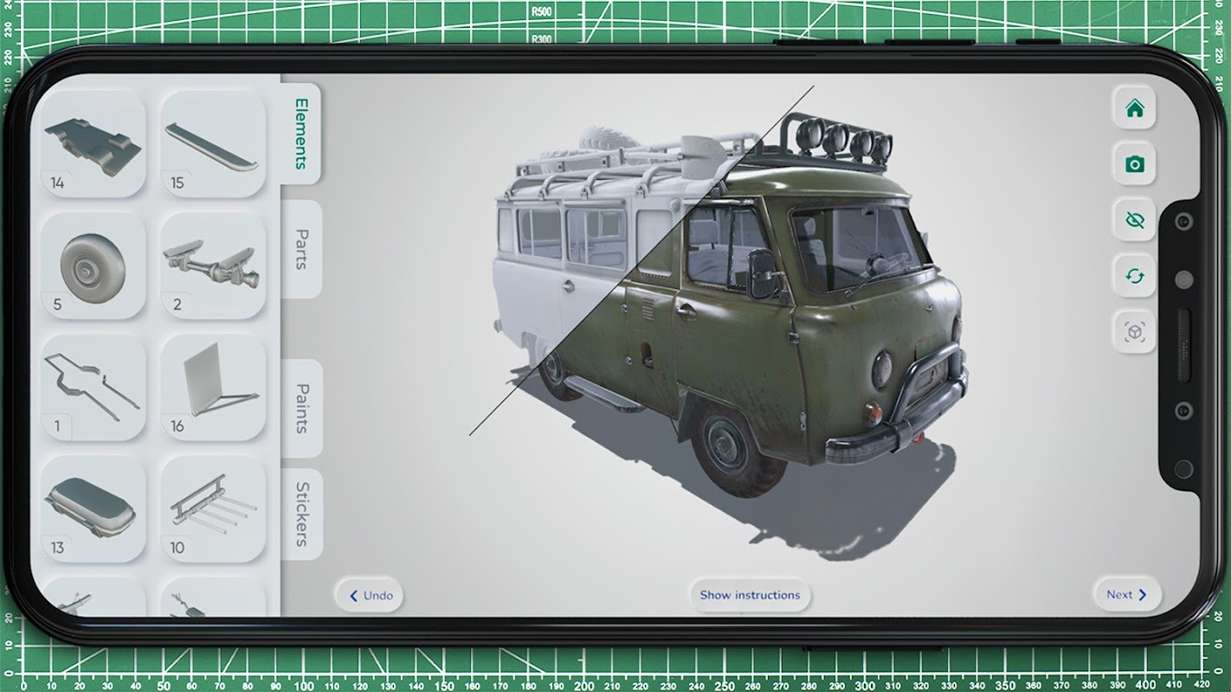Switch to the Elements tab
Image resolution: width=1231 pixels, height=692 pixels.
click(x=301, y=133)
